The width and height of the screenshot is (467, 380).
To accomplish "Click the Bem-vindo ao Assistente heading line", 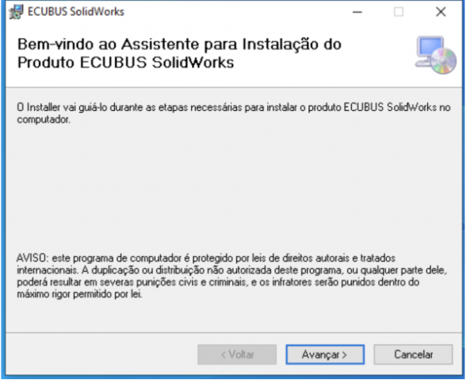I will (179, 44).
